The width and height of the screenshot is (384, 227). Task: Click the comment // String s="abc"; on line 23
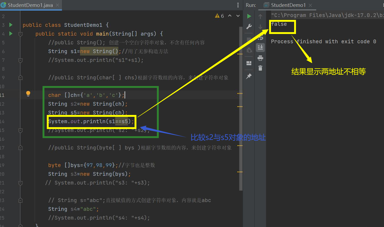(x=130, y=200)
